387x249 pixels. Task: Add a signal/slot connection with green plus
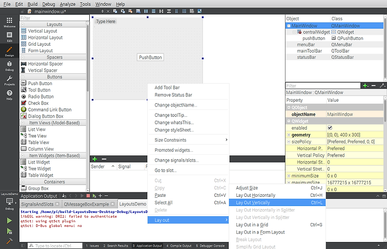point(95,159)
